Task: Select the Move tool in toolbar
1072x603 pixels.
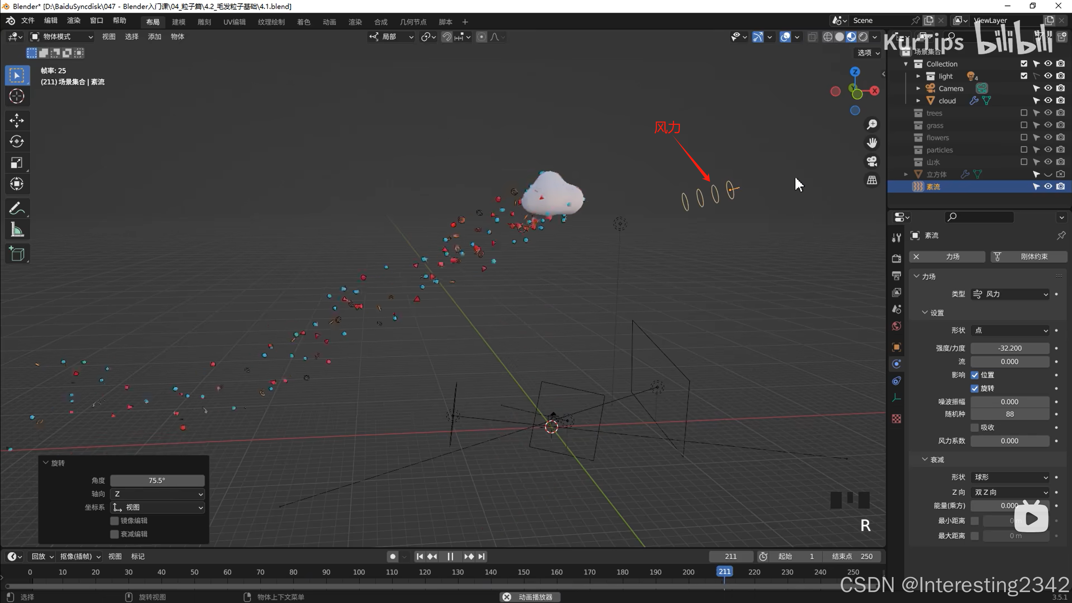Action: click(x=17, y=121)
